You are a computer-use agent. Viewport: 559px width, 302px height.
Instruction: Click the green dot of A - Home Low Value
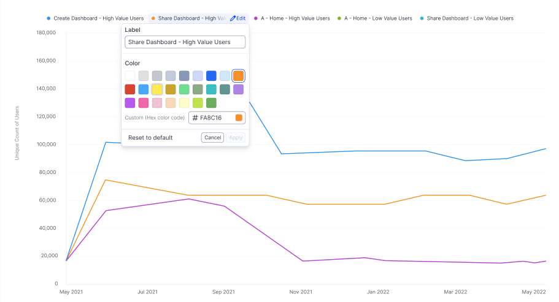[x=339, y=18]
